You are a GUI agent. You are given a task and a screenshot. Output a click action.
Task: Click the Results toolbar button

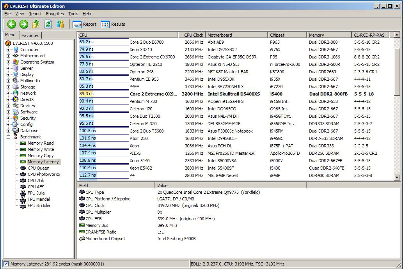point(113,24)
